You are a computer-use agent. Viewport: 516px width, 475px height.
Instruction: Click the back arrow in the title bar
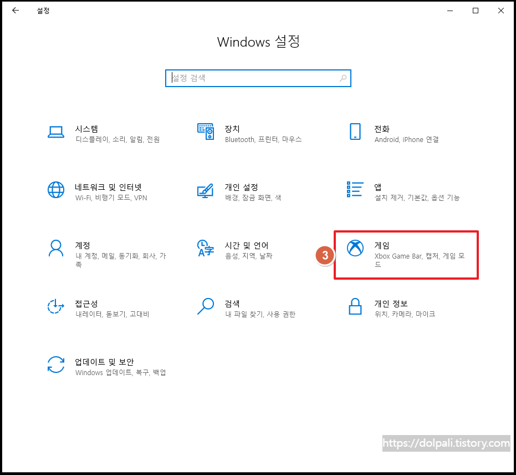[x=15, y=10]
